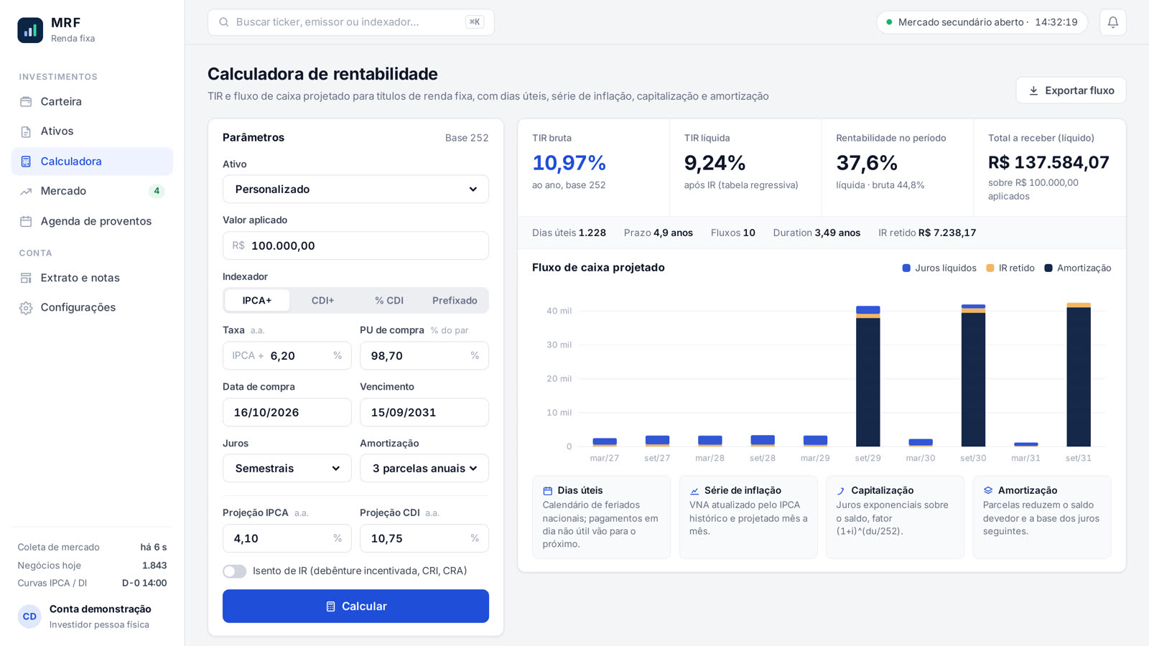Image resolution: width=1149 pixels, height=646 pixels.
Task: Click the Mercado badge showing 4
Action: (x=157, y=191)
